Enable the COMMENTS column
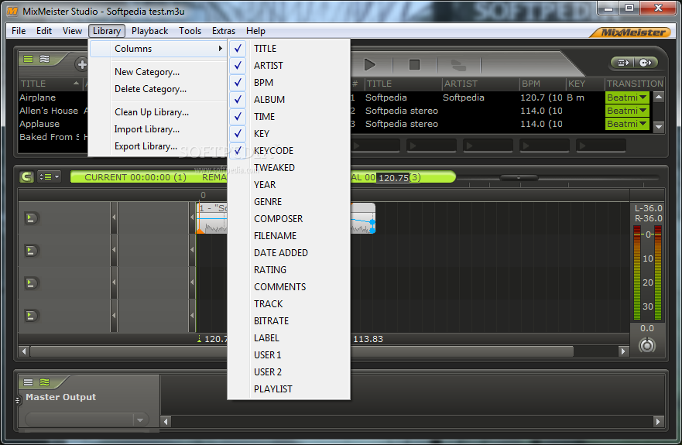682x445 pixels. (x=289, y=286)
